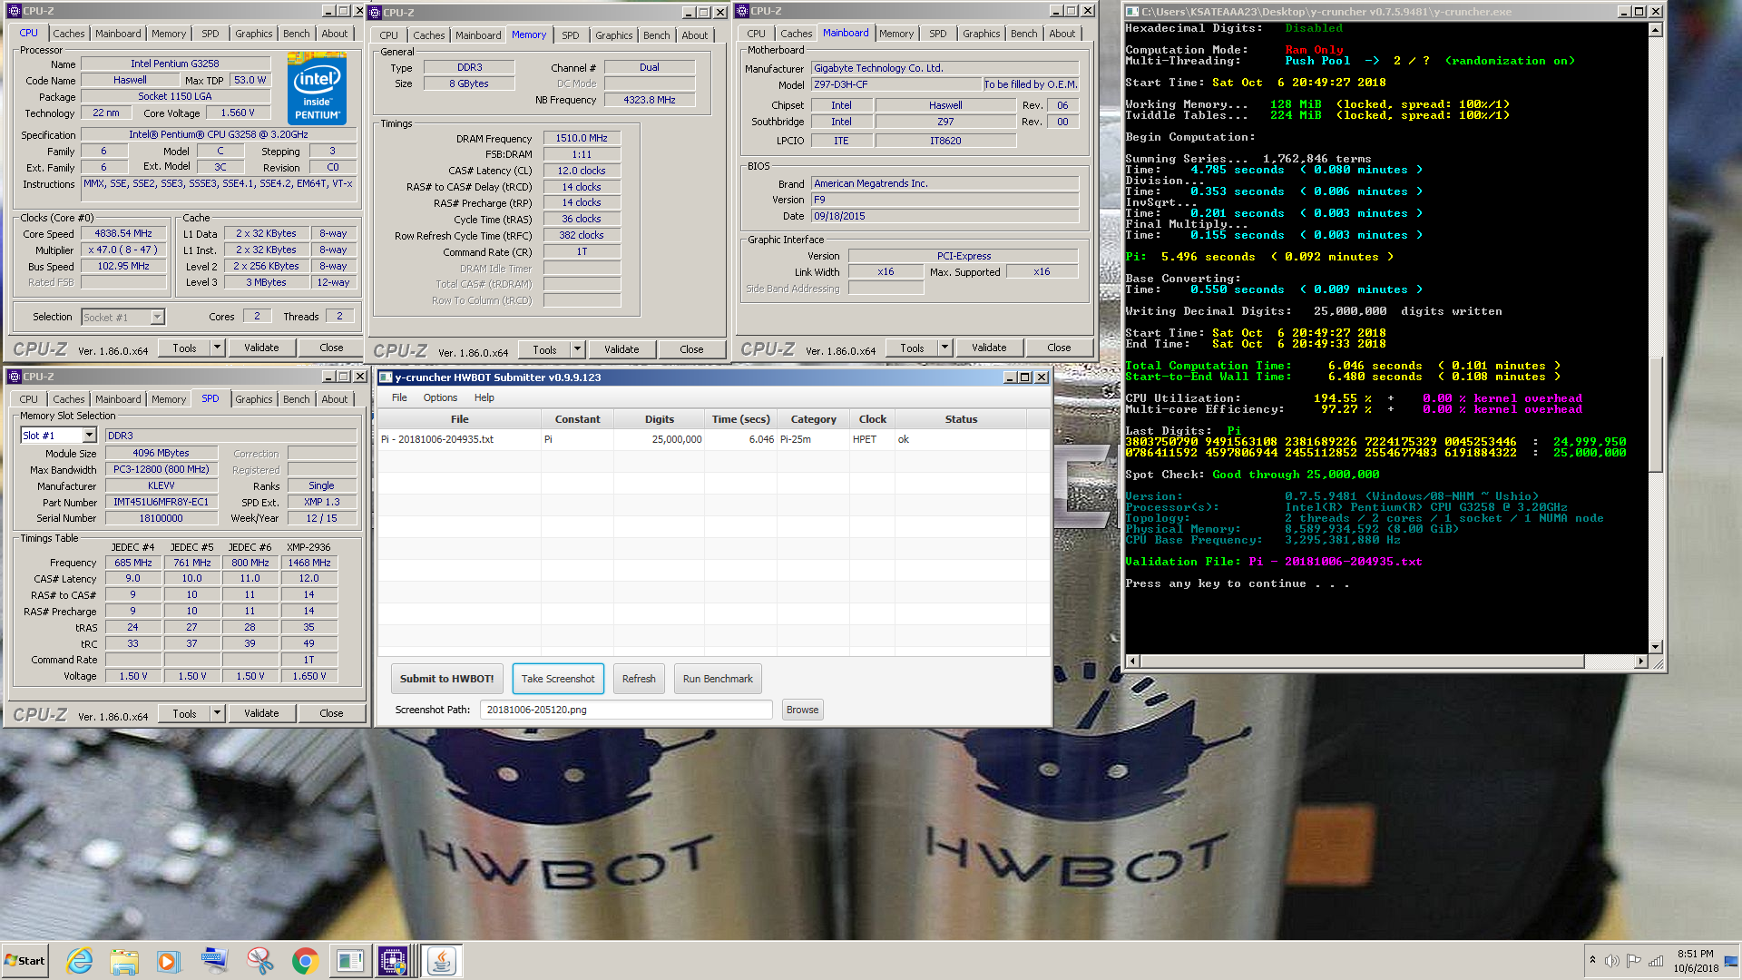This screenshot has height=980, width=1742.
Task: Click DRAM Frequency value 1510.0 MHz
Action: (x=582, y=139)
